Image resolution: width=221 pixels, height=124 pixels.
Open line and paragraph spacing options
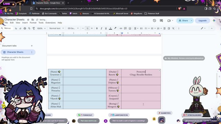point(141,28)
